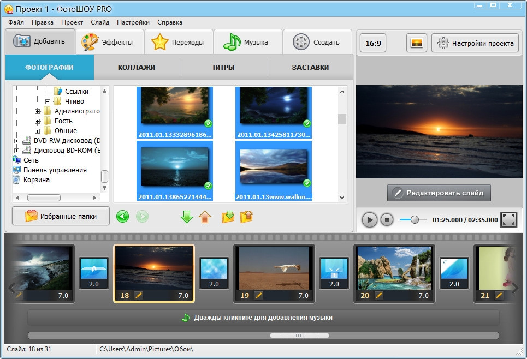This screenshot has height=359, width=527.
Task: Click the preview playback position slider
Action: click(413, 220)
